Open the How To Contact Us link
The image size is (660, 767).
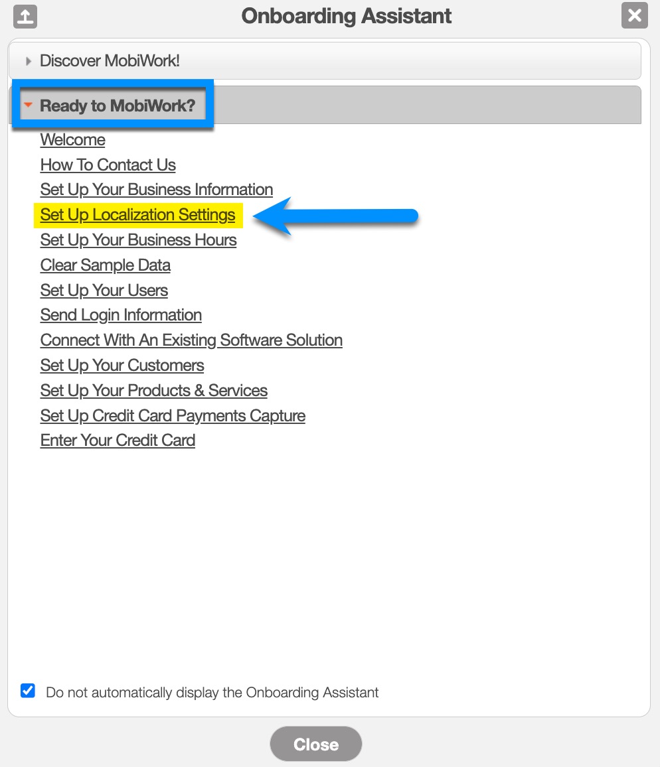[108, 165]
